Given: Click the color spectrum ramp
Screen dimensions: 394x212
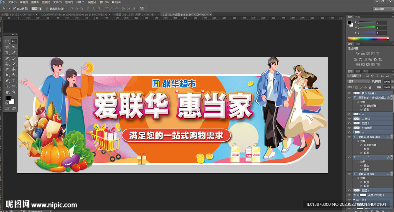Looking at the screenshot, I should click(368, 39).
